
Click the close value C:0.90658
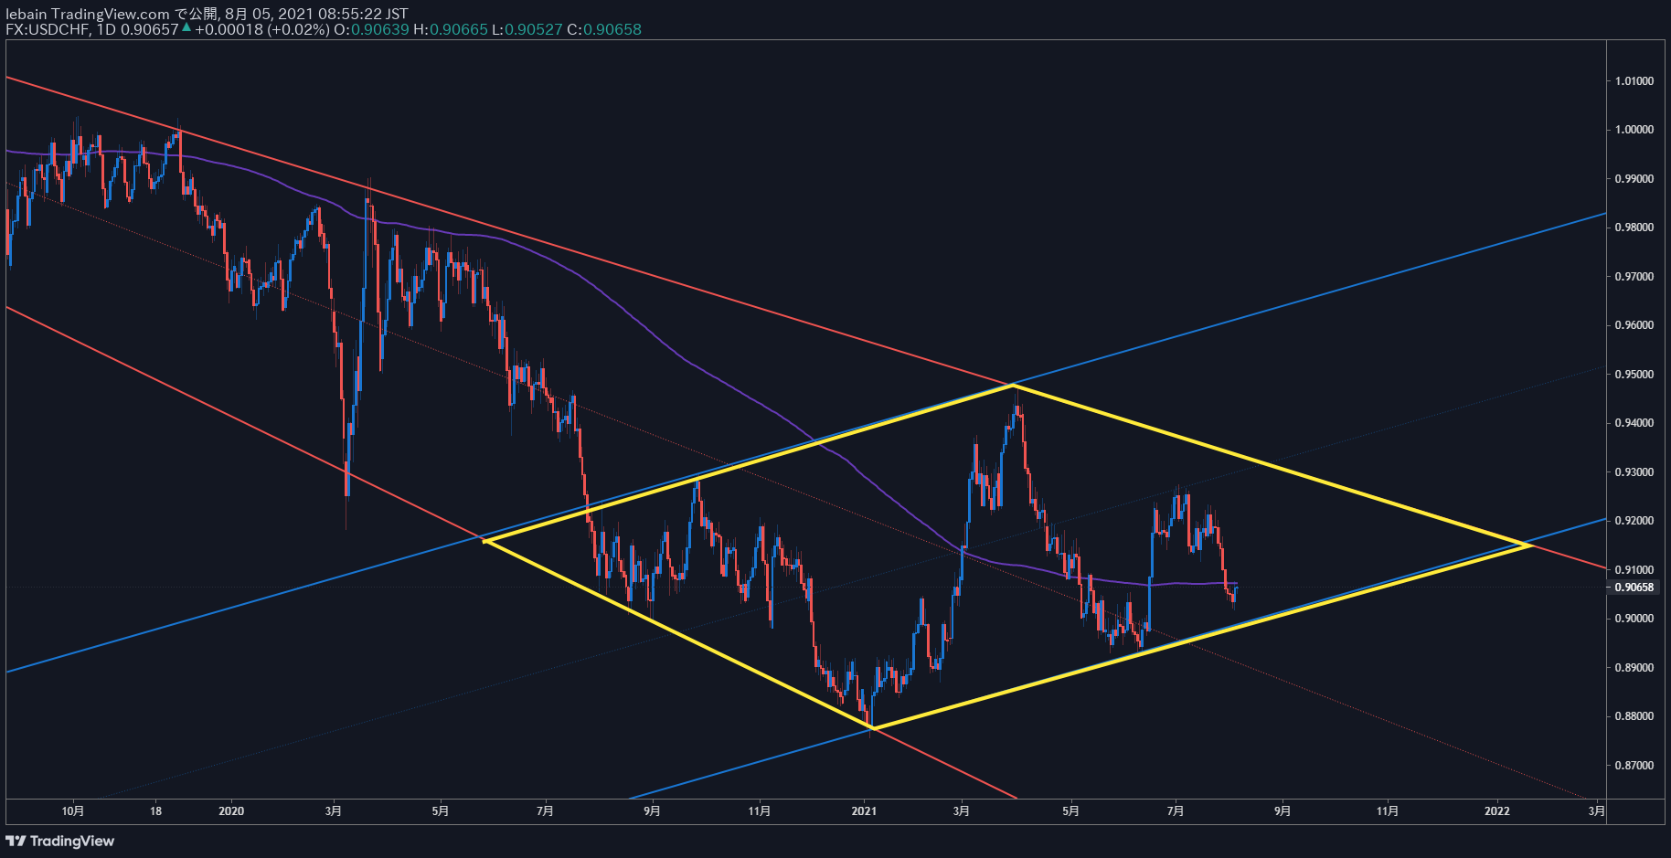pos(604,29)
